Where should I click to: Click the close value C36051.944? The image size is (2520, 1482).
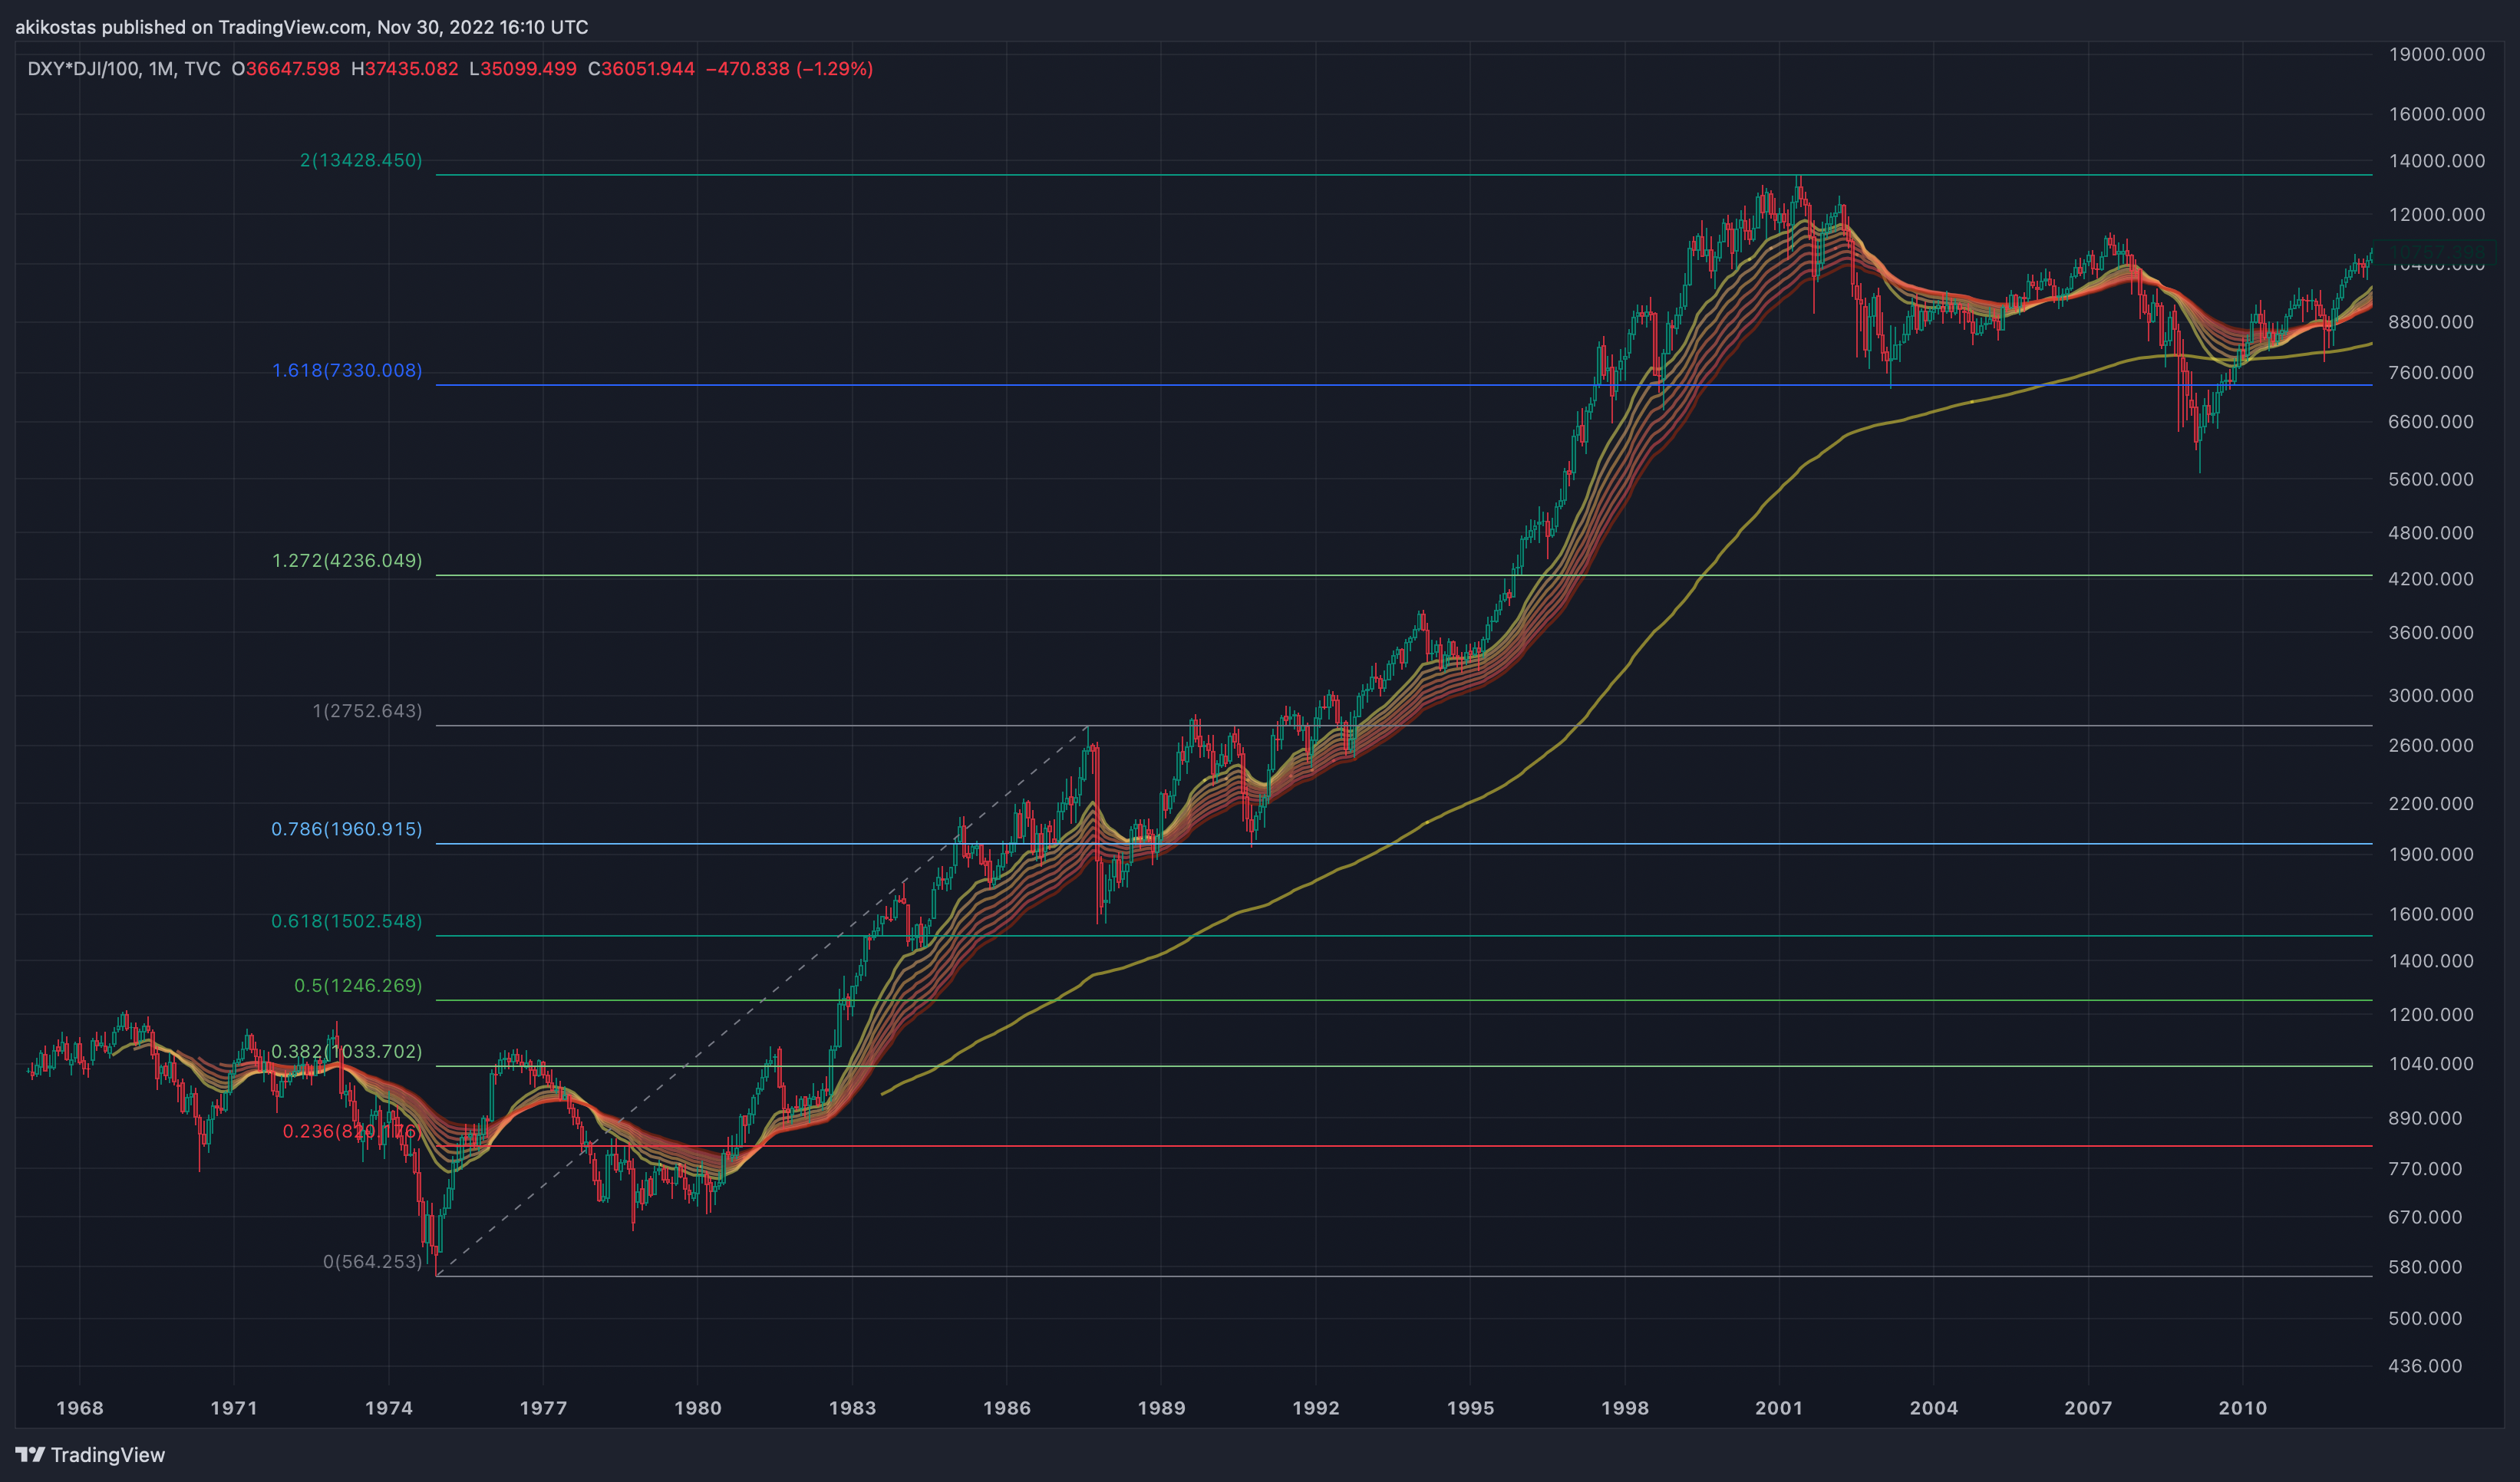click(x=641, y=69)
